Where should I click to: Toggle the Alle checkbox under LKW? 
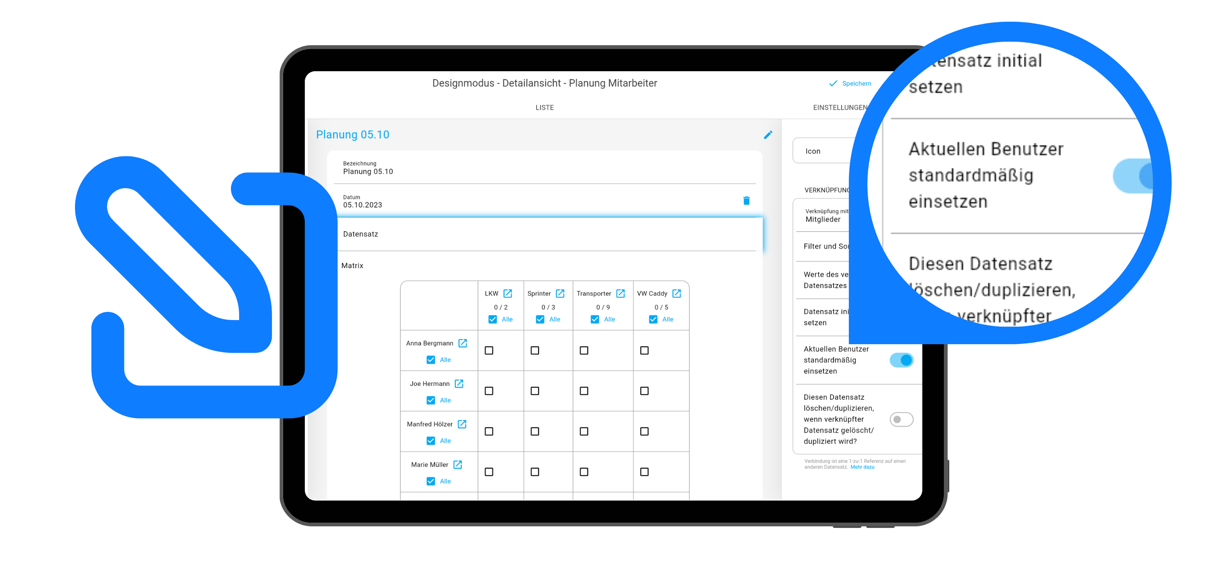(x=492, y=319)
